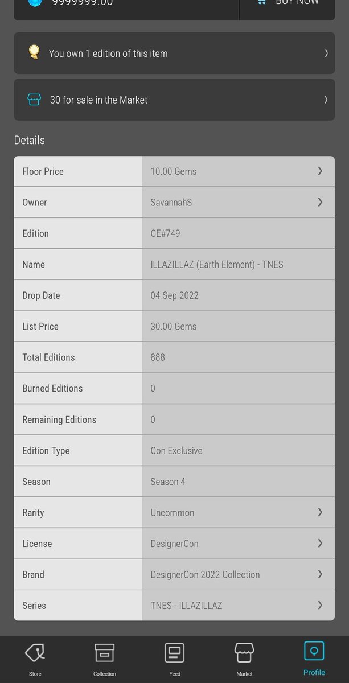Go to the Feed icon
Viewport: 349px width, 683px height.
click(175, 652)
